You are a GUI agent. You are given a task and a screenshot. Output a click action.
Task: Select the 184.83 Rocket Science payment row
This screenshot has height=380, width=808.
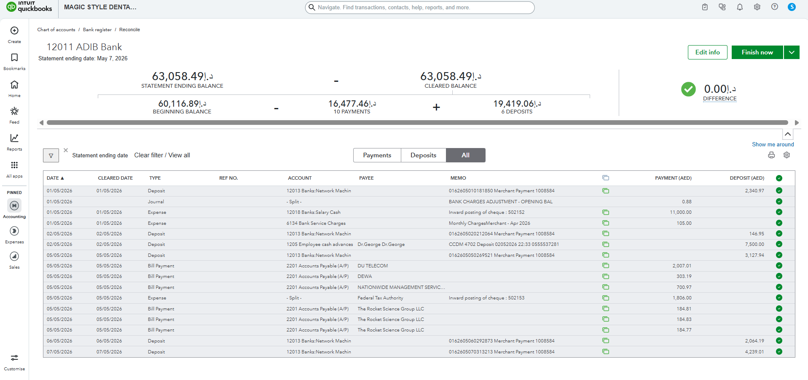click(x=419, y=319)
